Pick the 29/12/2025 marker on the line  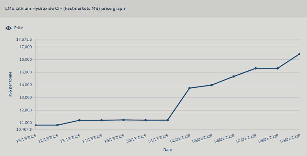pos(123,120)
